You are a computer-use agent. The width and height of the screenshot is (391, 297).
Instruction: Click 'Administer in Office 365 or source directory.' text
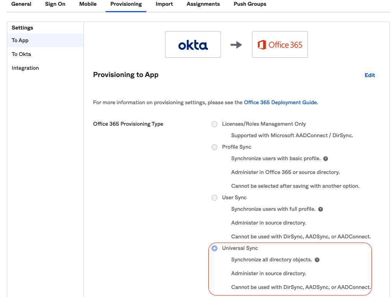point(285,172)
